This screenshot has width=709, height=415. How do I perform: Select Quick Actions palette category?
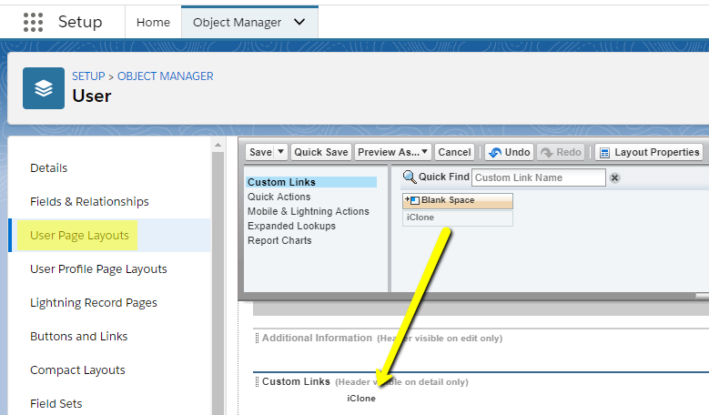[279, 197]
